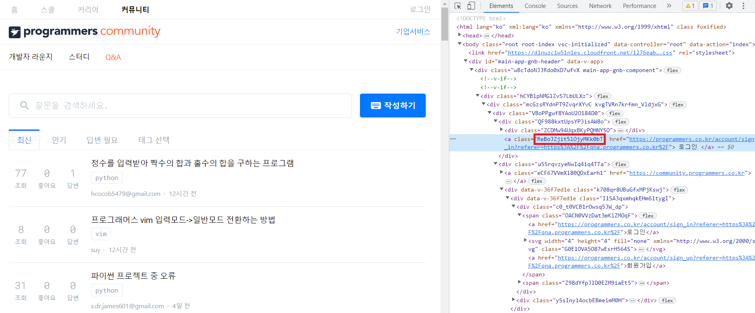
Task: Expand the eCF67VVmX180QDxEarh1 anchor node
Action: tap(502, 172)
